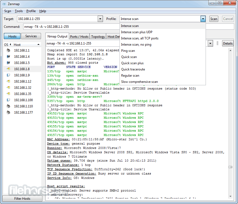Click the Linux OS icon for 192.168.1.1
238x204 pixels.
point(8,50)
